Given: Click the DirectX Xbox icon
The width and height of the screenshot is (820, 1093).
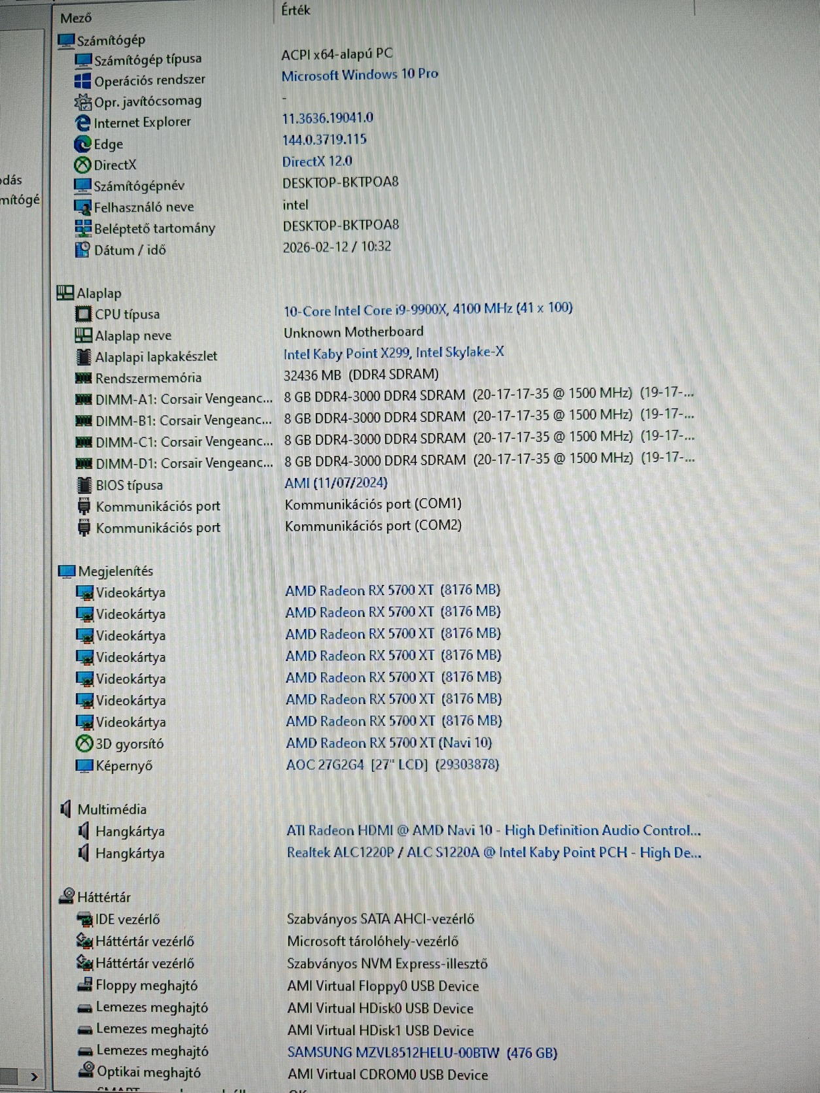Looking at the screenshot, I should click(83, 165).
